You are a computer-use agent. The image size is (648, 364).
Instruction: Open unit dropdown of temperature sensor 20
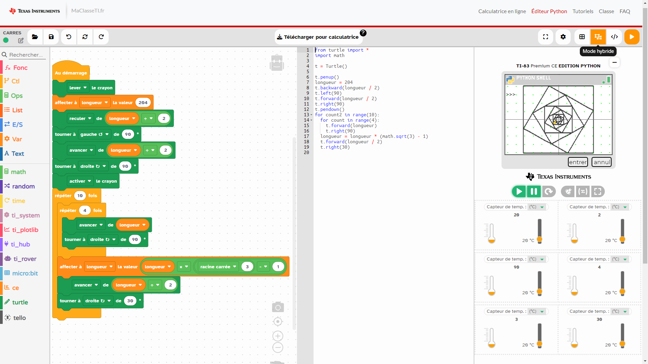pos(537,207)
